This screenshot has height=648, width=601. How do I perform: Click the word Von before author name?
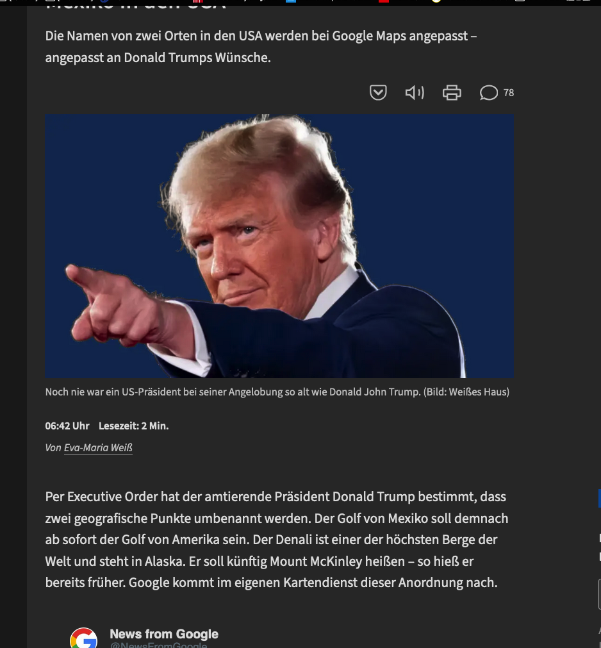pos(53,448)
